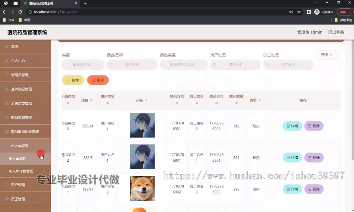Viewport: 354px width, 212px height.
Task: Open a new browser tab
Action: [85, 3]
